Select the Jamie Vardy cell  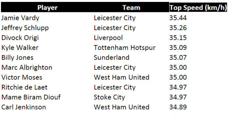pyautogui.click(x=20, y=18)
